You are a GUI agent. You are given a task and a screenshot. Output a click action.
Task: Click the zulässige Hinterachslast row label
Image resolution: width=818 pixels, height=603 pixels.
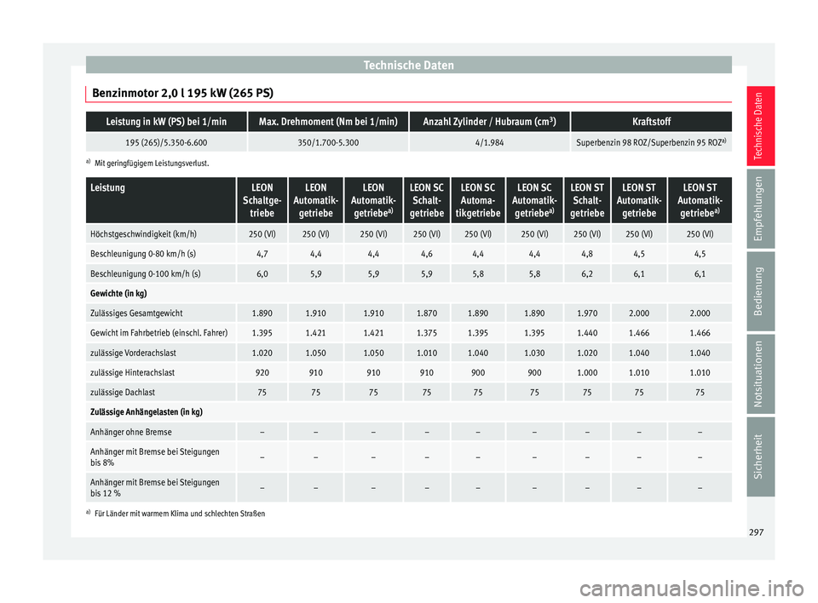click(133, 373)
